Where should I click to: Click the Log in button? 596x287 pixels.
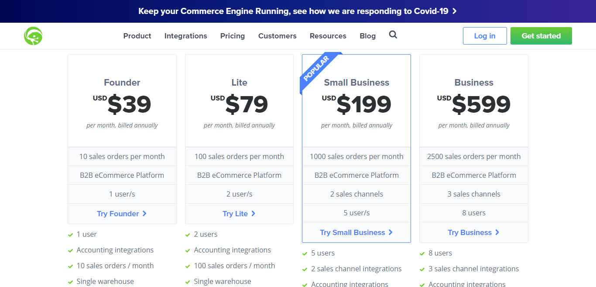485,36
